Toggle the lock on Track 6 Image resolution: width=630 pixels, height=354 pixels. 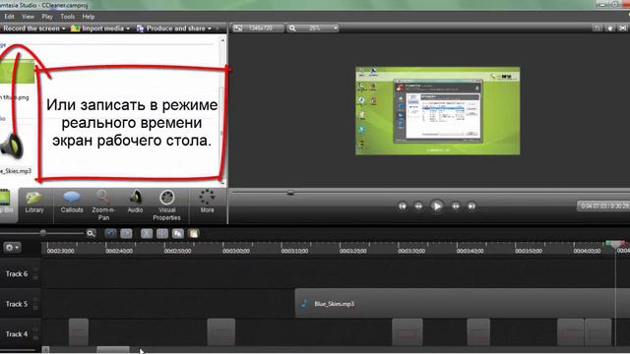[35, 277]
